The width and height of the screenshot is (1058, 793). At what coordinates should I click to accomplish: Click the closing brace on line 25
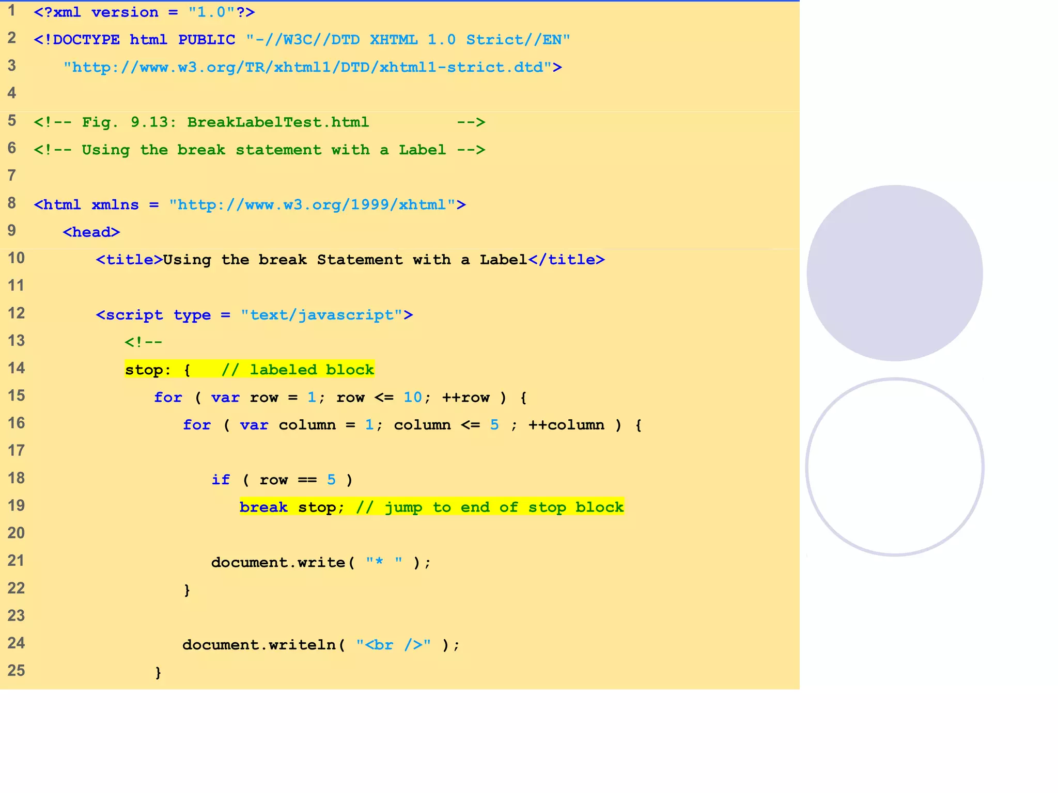(158, 673)
